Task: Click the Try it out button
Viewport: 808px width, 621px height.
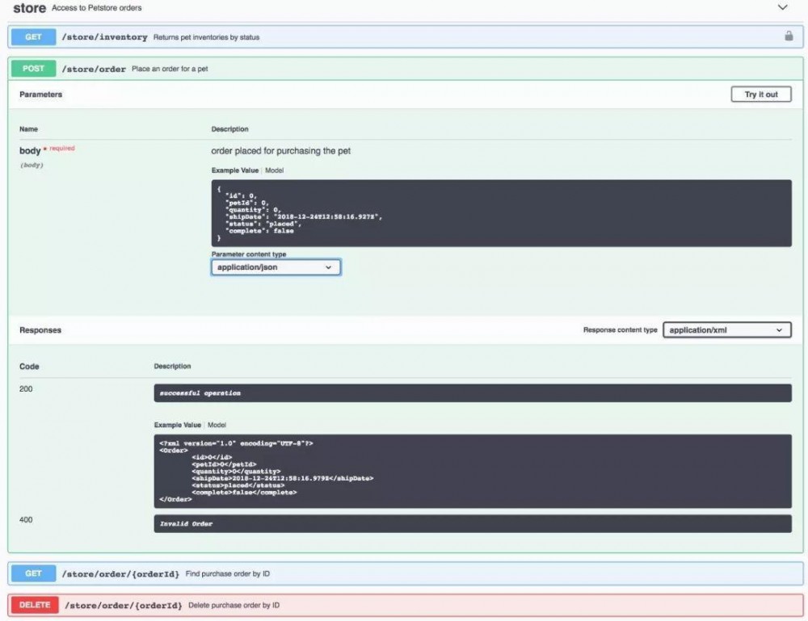Action: coord(760,94)
